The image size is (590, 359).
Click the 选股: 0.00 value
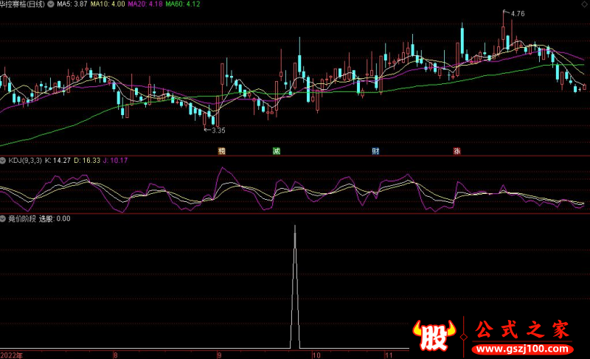tap(55, 219)
